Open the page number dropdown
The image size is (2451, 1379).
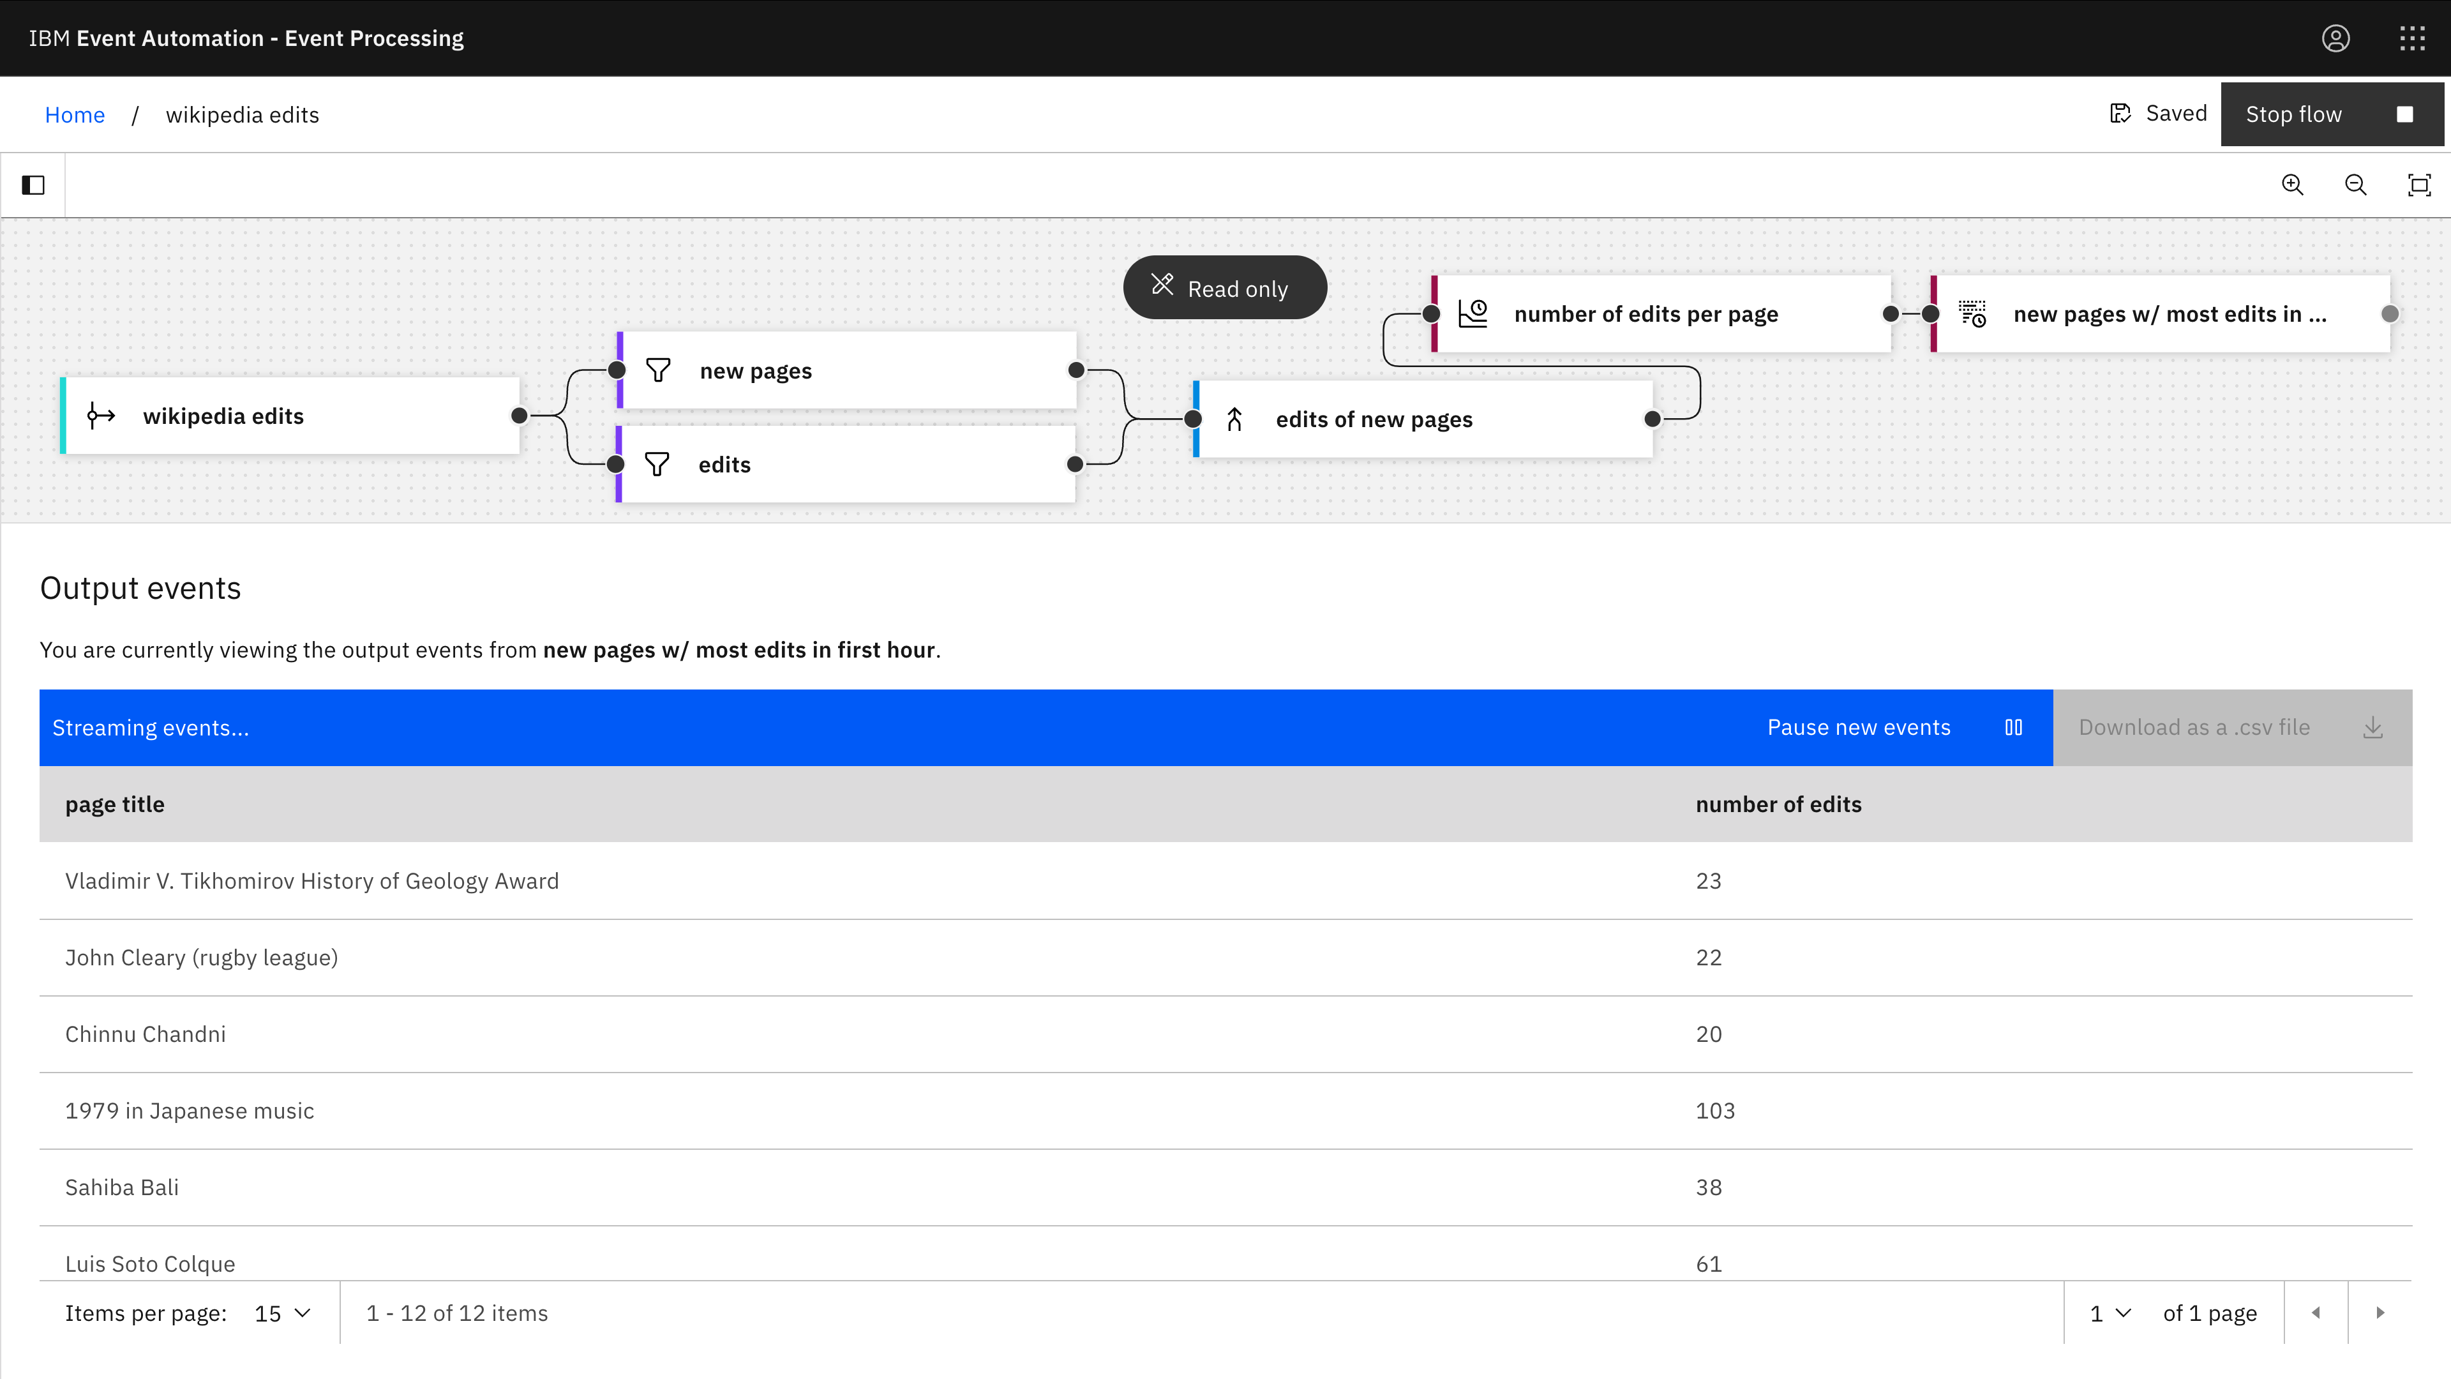coord(2110,1313)
